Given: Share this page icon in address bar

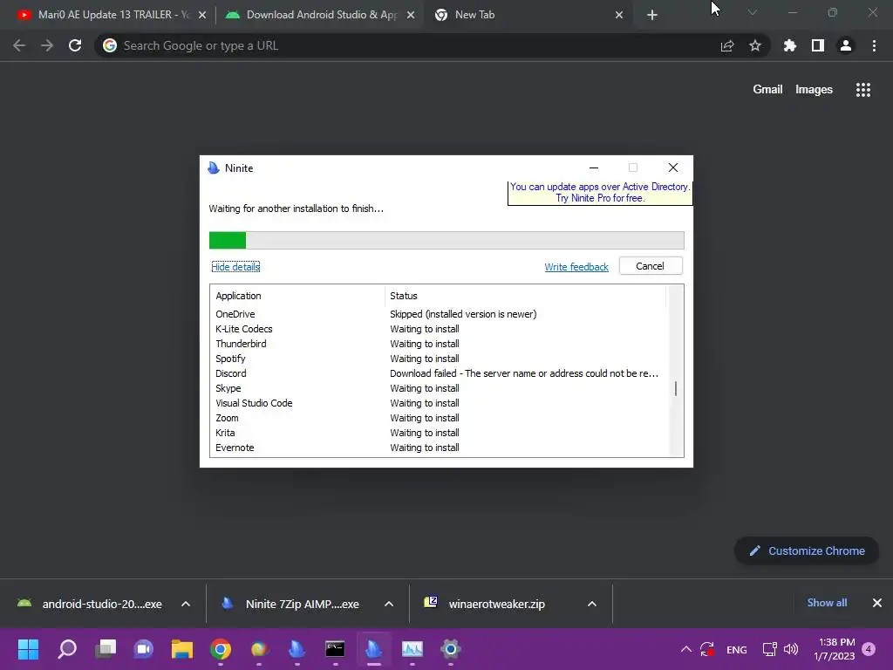Looking at the screenshot, I should coord(727,45).
